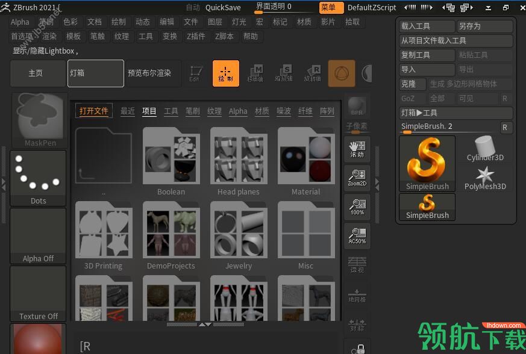The height and width of the screenshot is (354, 526).
Task: Adjust the SimpleBrush. 2 tool slider
Action: coord(449,128)
